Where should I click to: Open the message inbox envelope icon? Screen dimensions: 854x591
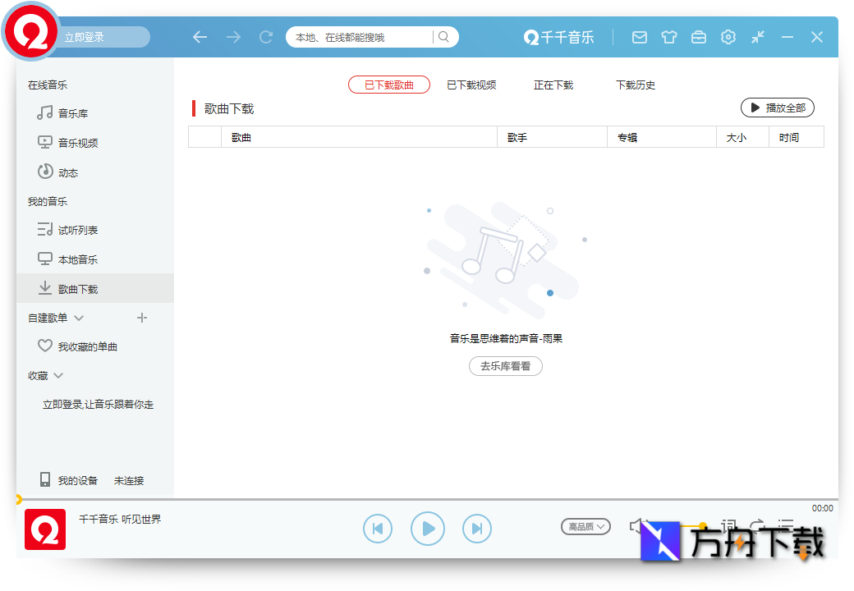(x=640, y=37)
